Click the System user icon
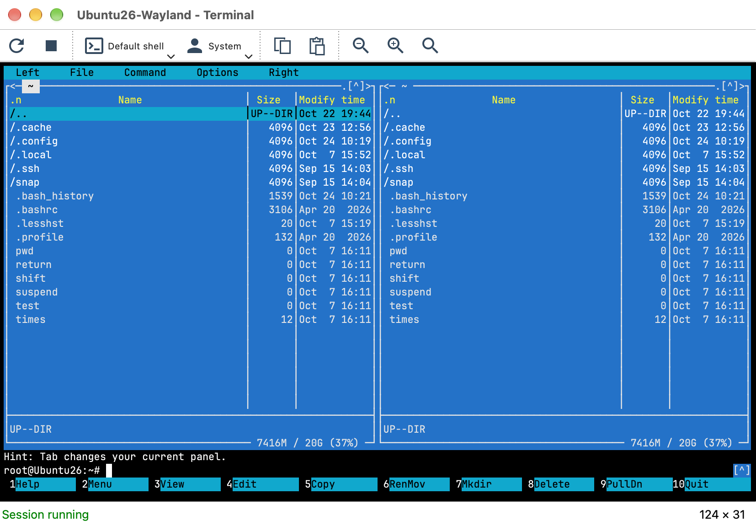Screen dimensions: 756x526 point(195,46)
